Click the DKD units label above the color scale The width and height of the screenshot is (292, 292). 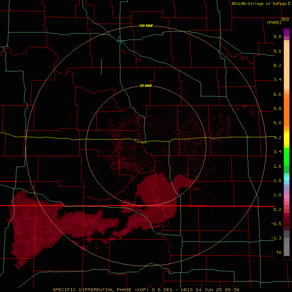[x=285, y=19]
